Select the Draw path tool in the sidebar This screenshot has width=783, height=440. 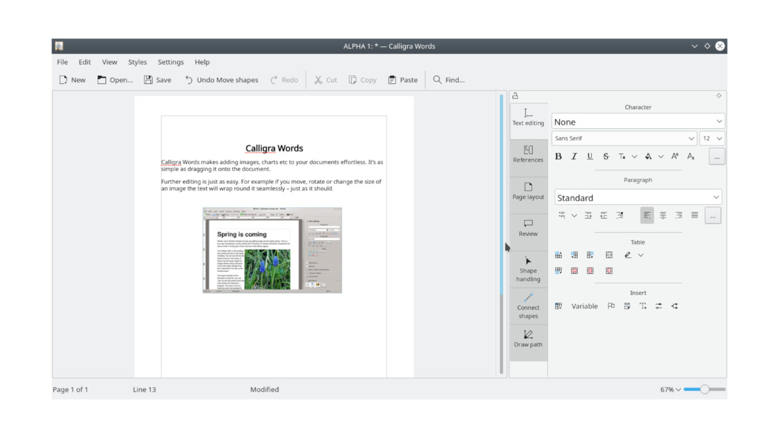(528, 339)
